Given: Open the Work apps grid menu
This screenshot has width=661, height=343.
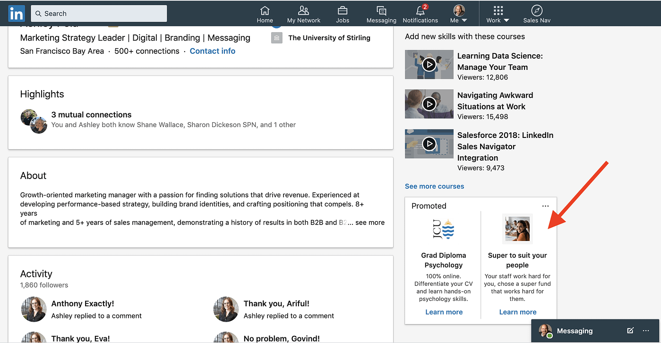Looking at the screenshot, I should (x=498, y=14).
